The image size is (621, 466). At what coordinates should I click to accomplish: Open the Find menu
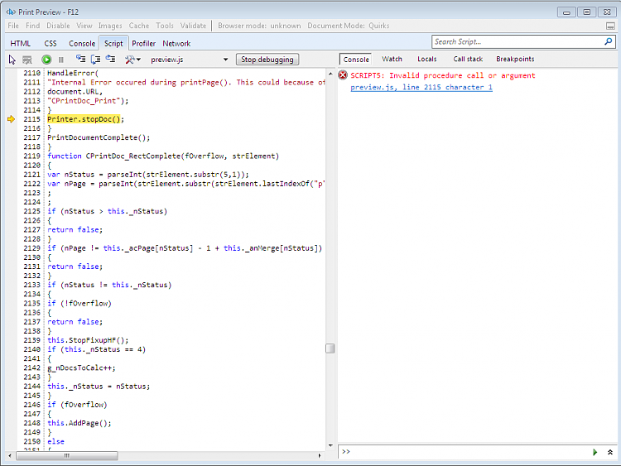coord(33,26)
